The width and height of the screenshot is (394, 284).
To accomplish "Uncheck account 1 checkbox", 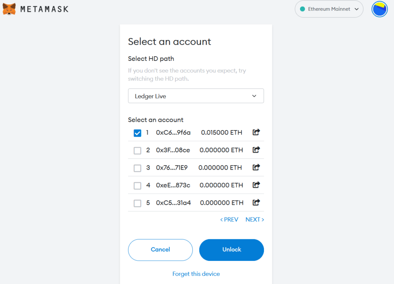I will pos(137,133).
